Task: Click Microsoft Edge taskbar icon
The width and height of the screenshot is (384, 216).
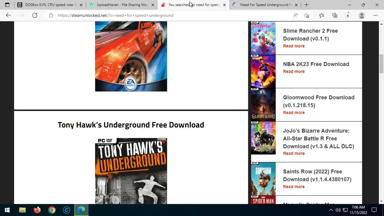Action: click(81, 210)
